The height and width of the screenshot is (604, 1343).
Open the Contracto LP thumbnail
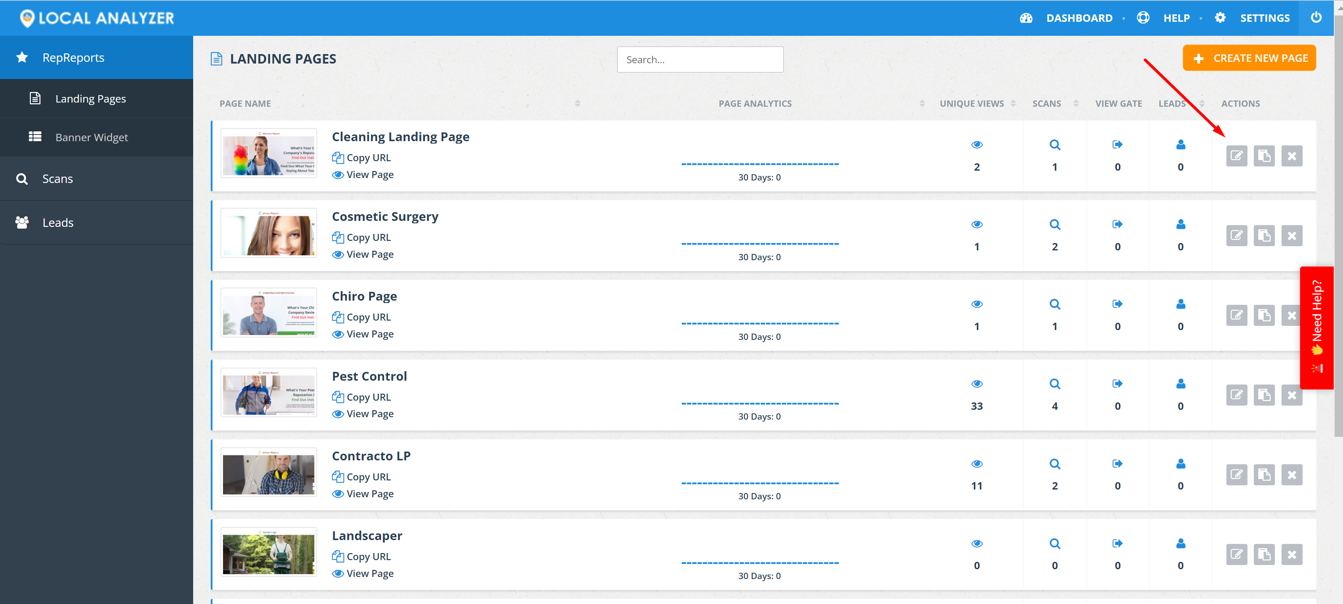coord(269,473)
